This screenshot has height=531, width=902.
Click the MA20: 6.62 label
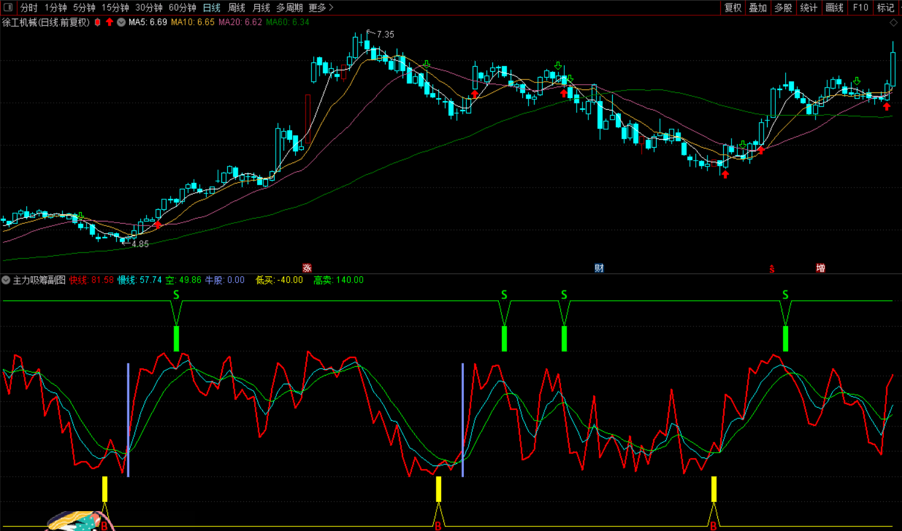[240, 22]
